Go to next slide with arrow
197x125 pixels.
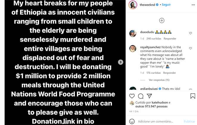point(121,62)
